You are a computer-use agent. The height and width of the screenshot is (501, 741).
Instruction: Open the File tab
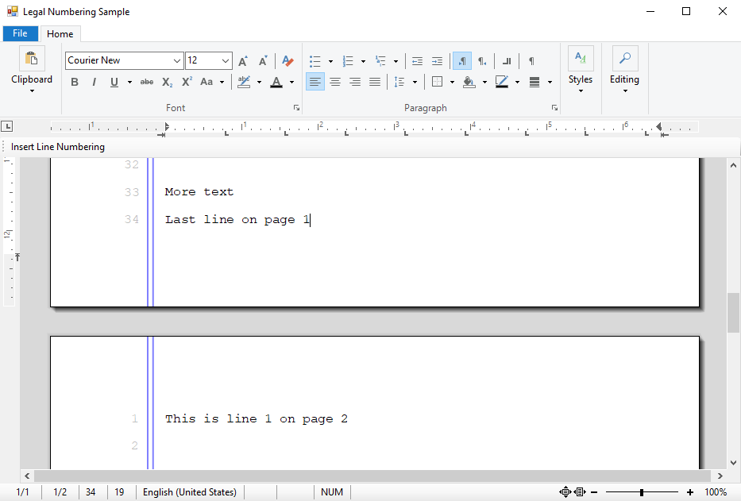click(x=21, y=33)
